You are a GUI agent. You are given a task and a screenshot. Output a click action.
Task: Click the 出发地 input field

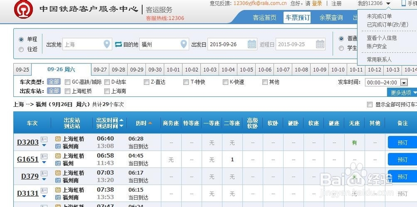(x=87, y=44)
